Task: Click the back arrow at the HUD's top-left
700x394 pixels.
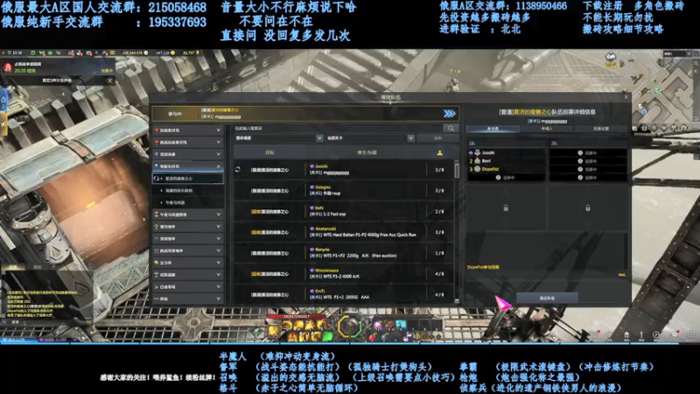Action: [x=3, y=53]
